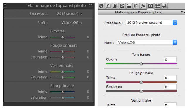Viewport: 188px width, 108px height.
Task: Open the Profil VisionLOG dropdown in Lightroom
Action: [x=72, y=23]
